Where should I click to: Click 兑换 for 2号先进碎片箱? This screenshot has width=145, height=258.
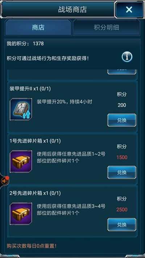point(122,224)
